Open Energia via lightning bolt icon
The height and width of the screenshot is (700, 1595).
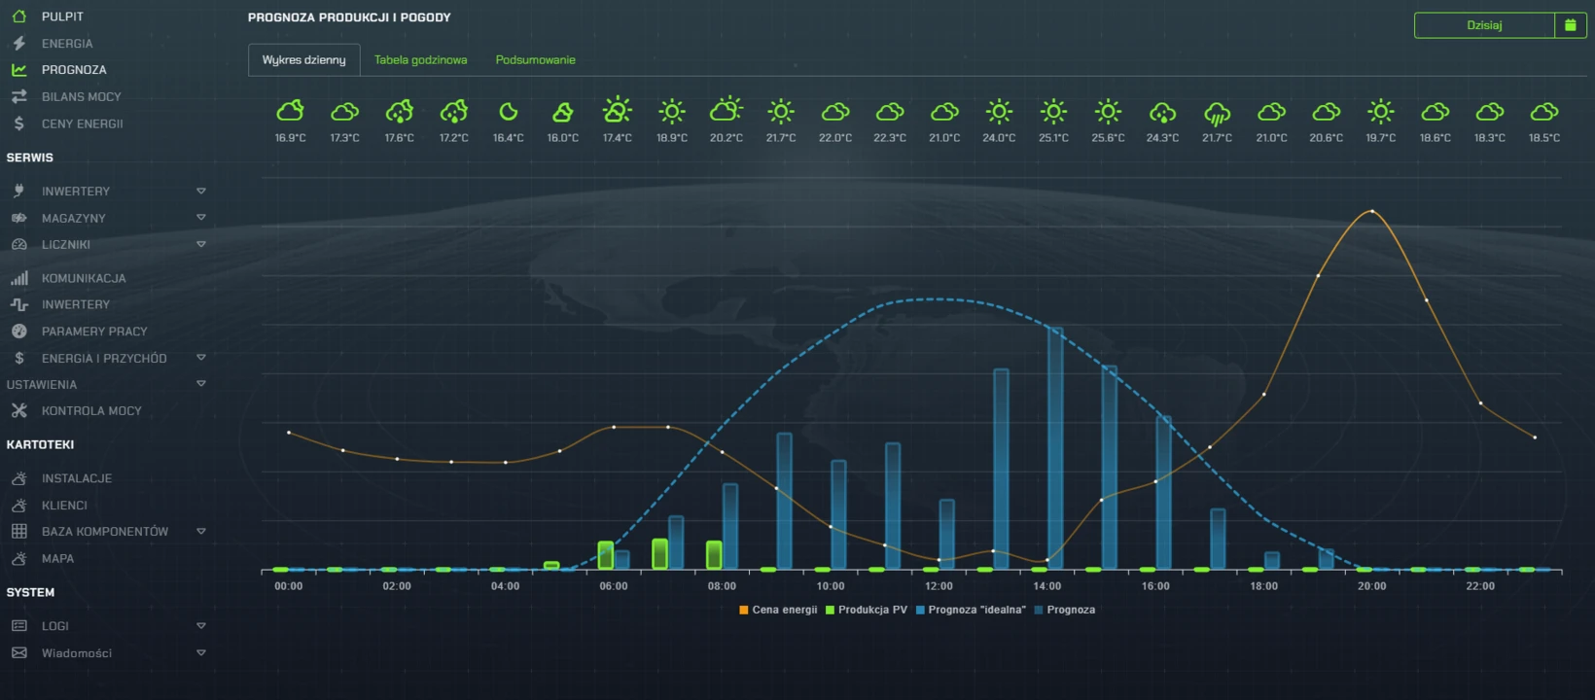coord(18,44)
